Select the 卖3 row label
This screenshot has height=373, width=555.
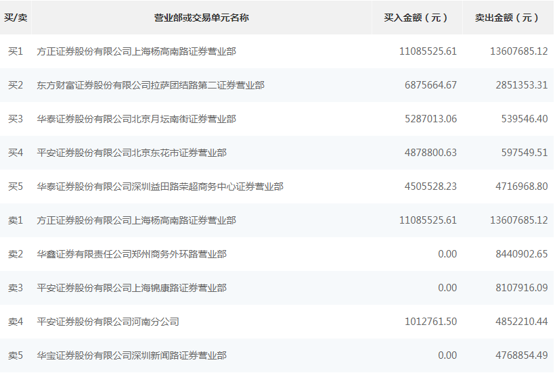(x=16, y=288)
